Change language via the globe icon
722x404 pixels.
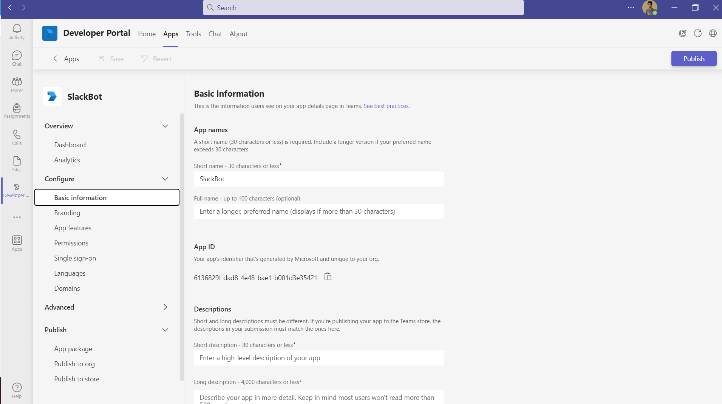713,33
